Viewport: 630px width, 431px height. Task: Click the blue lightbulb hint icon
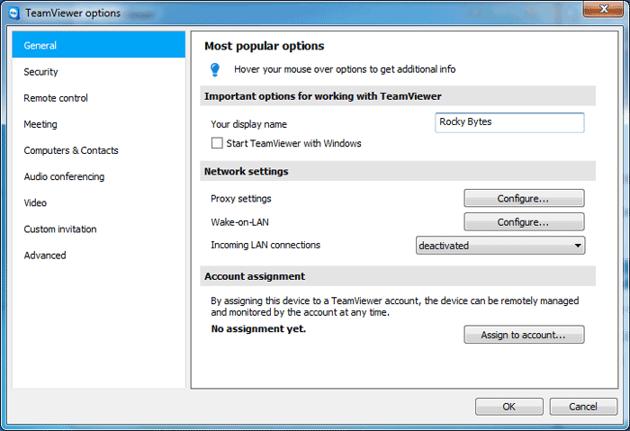click(215, 69)
